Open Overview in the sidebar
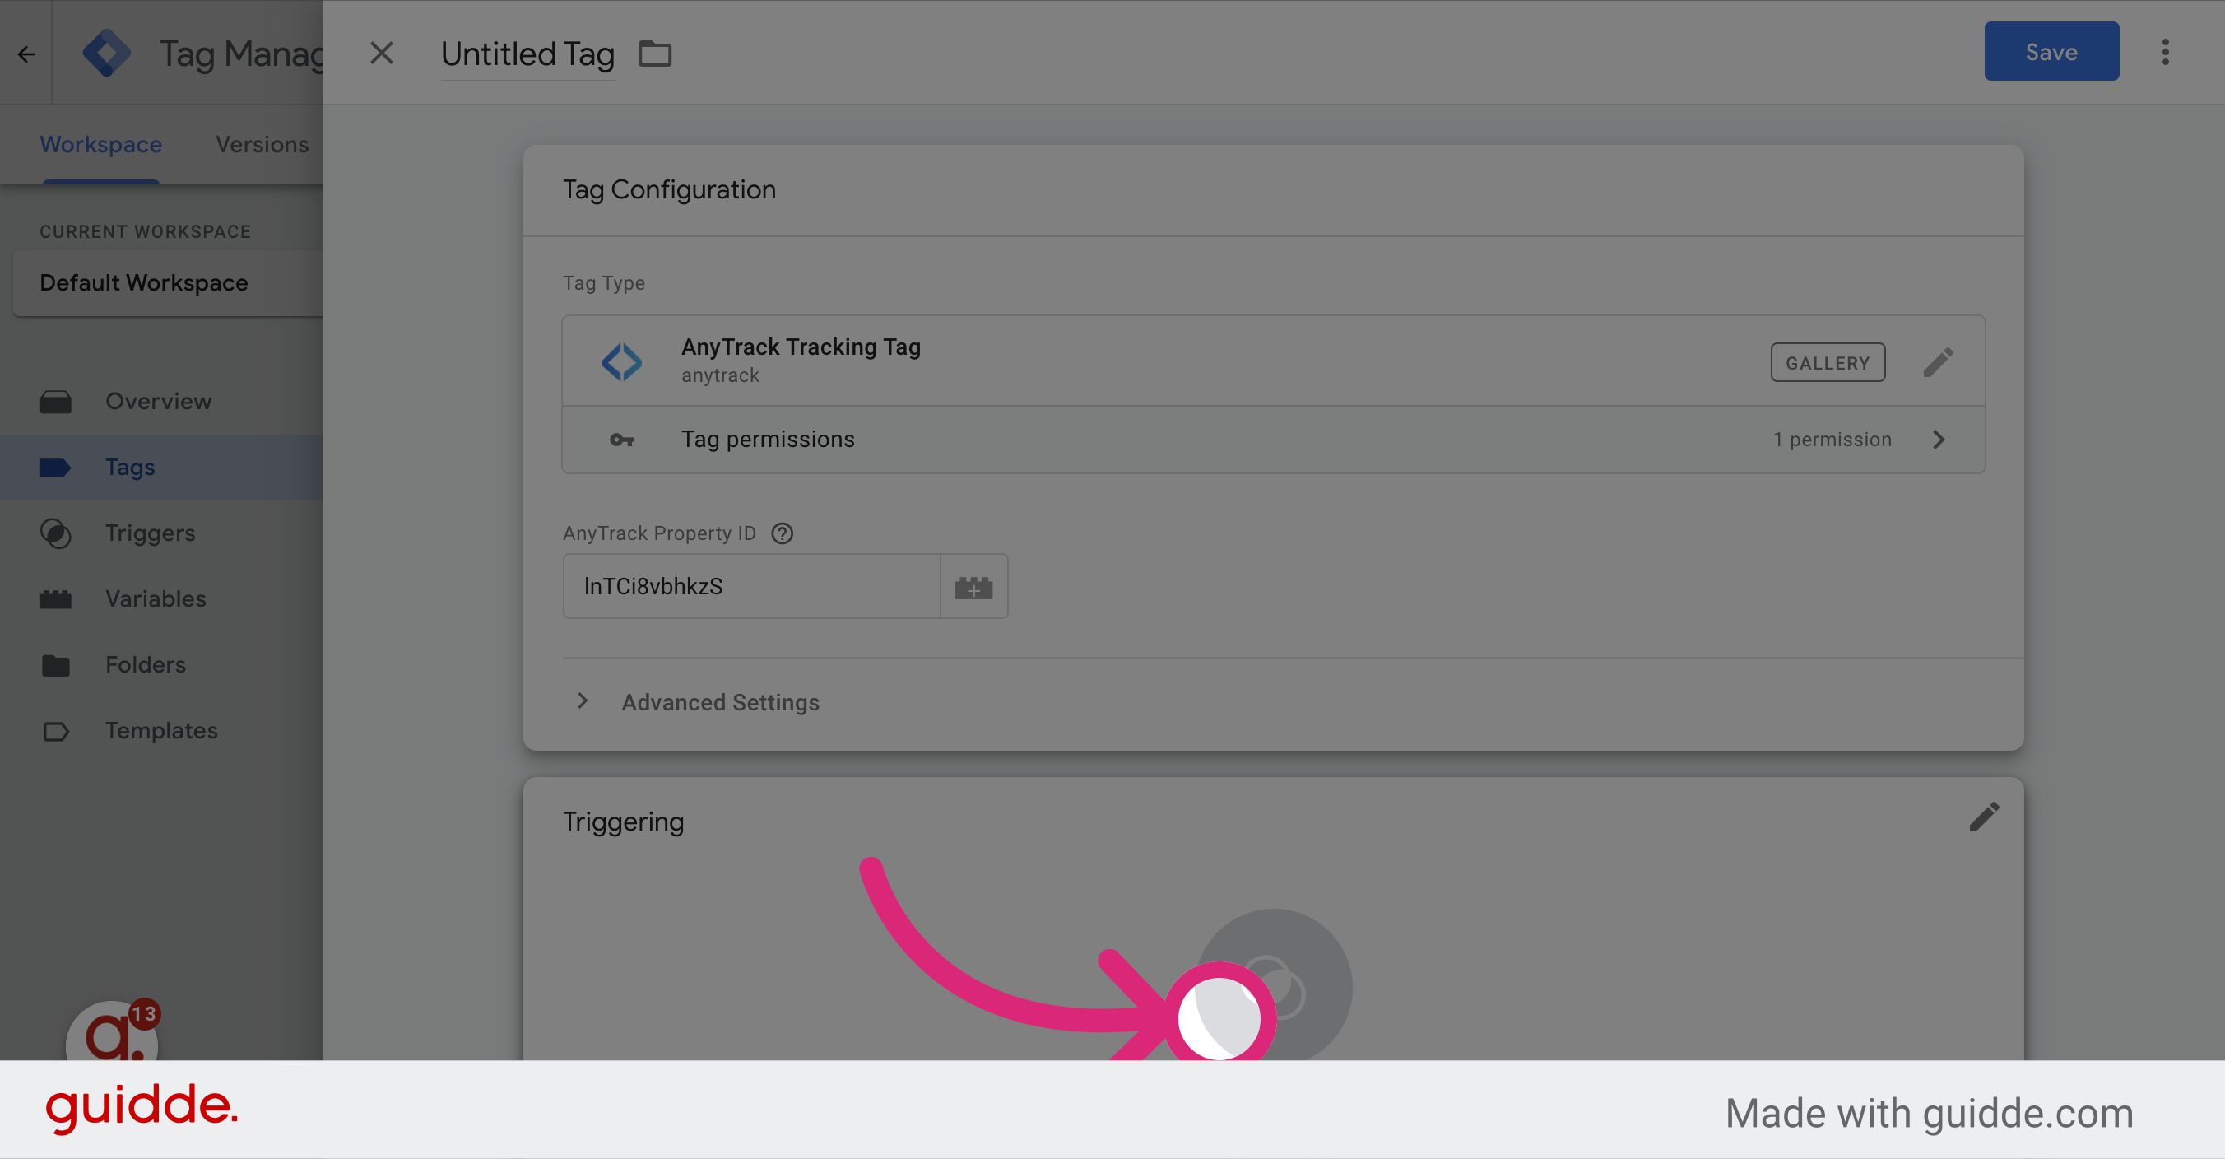 161,401
